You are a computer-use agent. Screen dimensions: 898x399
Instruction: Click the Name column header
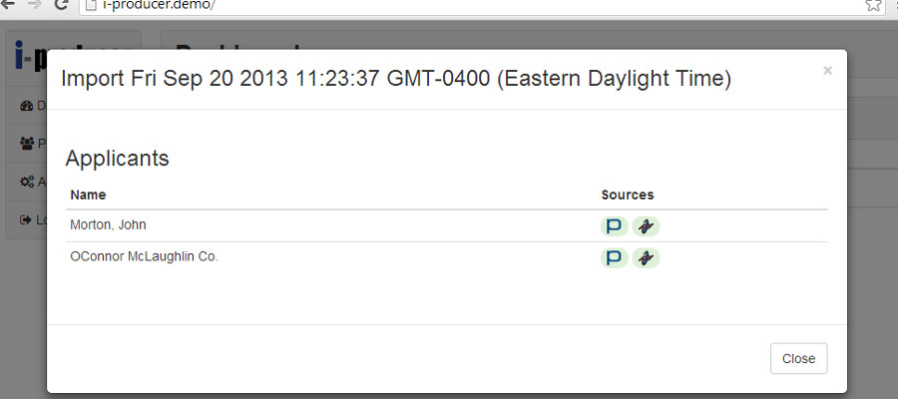(88, 195)
